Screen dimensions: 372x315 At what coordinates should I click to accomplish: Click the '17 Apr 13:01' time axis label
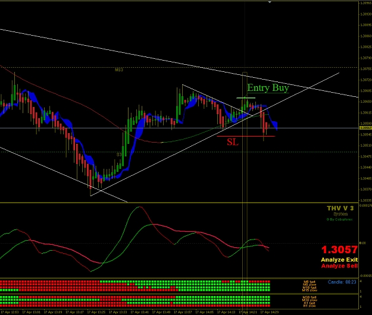click(x=32, y=312)
